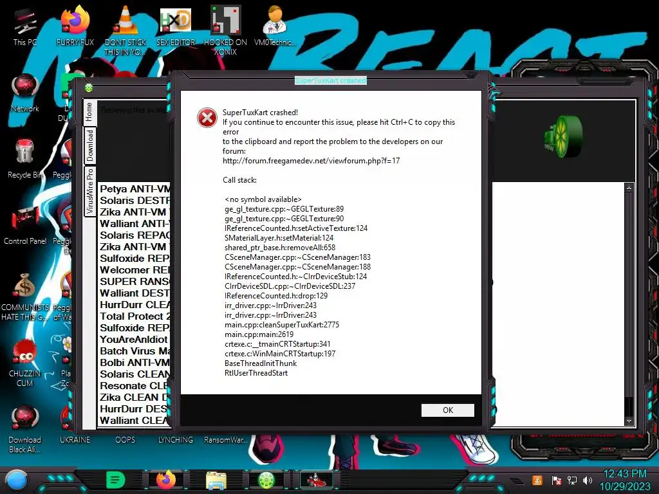Select YouAreAnIdiot entry in the VirusWire list
Screen dimensions: 659x494
(x=135, y=340)
